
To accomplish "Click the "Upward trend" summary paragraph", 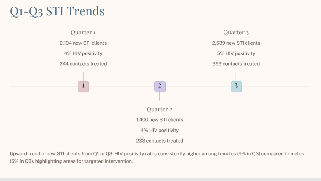I will pyautogui.click(x=157, y=158).
